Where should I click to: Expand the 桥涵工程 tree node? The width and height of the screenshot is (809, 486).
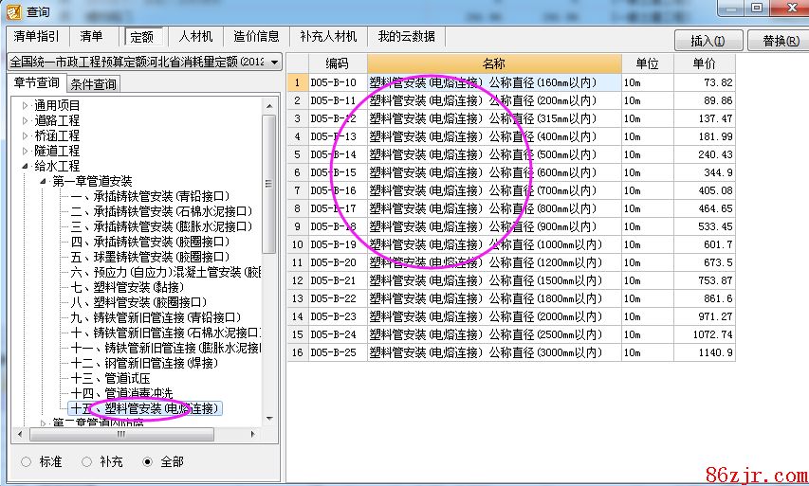coord(26,135)
